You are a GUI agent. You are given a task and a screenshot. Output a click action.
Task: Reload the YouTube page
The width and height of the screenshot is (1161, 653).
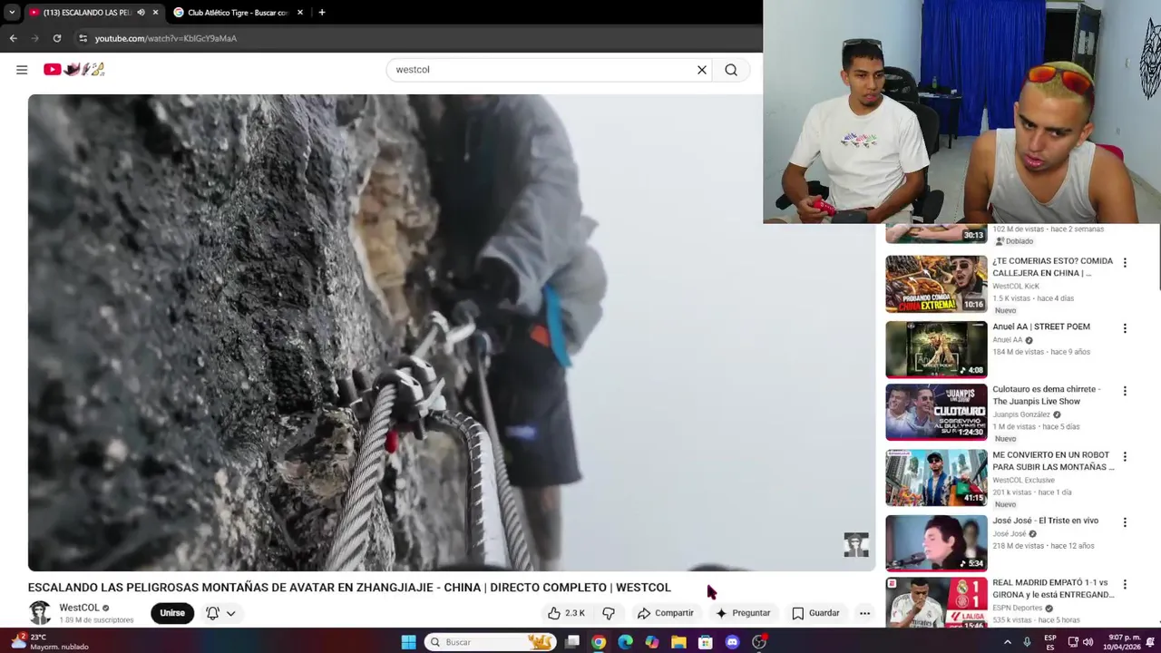point(56,38)
